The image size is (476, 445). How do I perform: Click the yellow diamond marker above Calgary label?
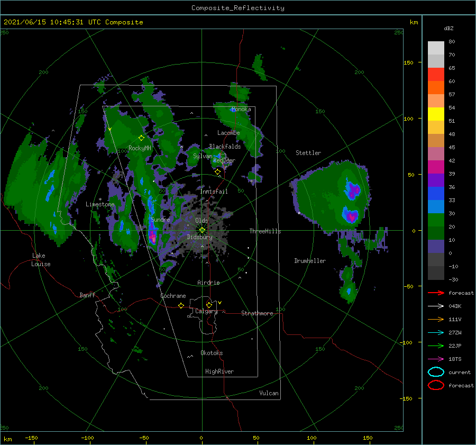pos(209,305)
